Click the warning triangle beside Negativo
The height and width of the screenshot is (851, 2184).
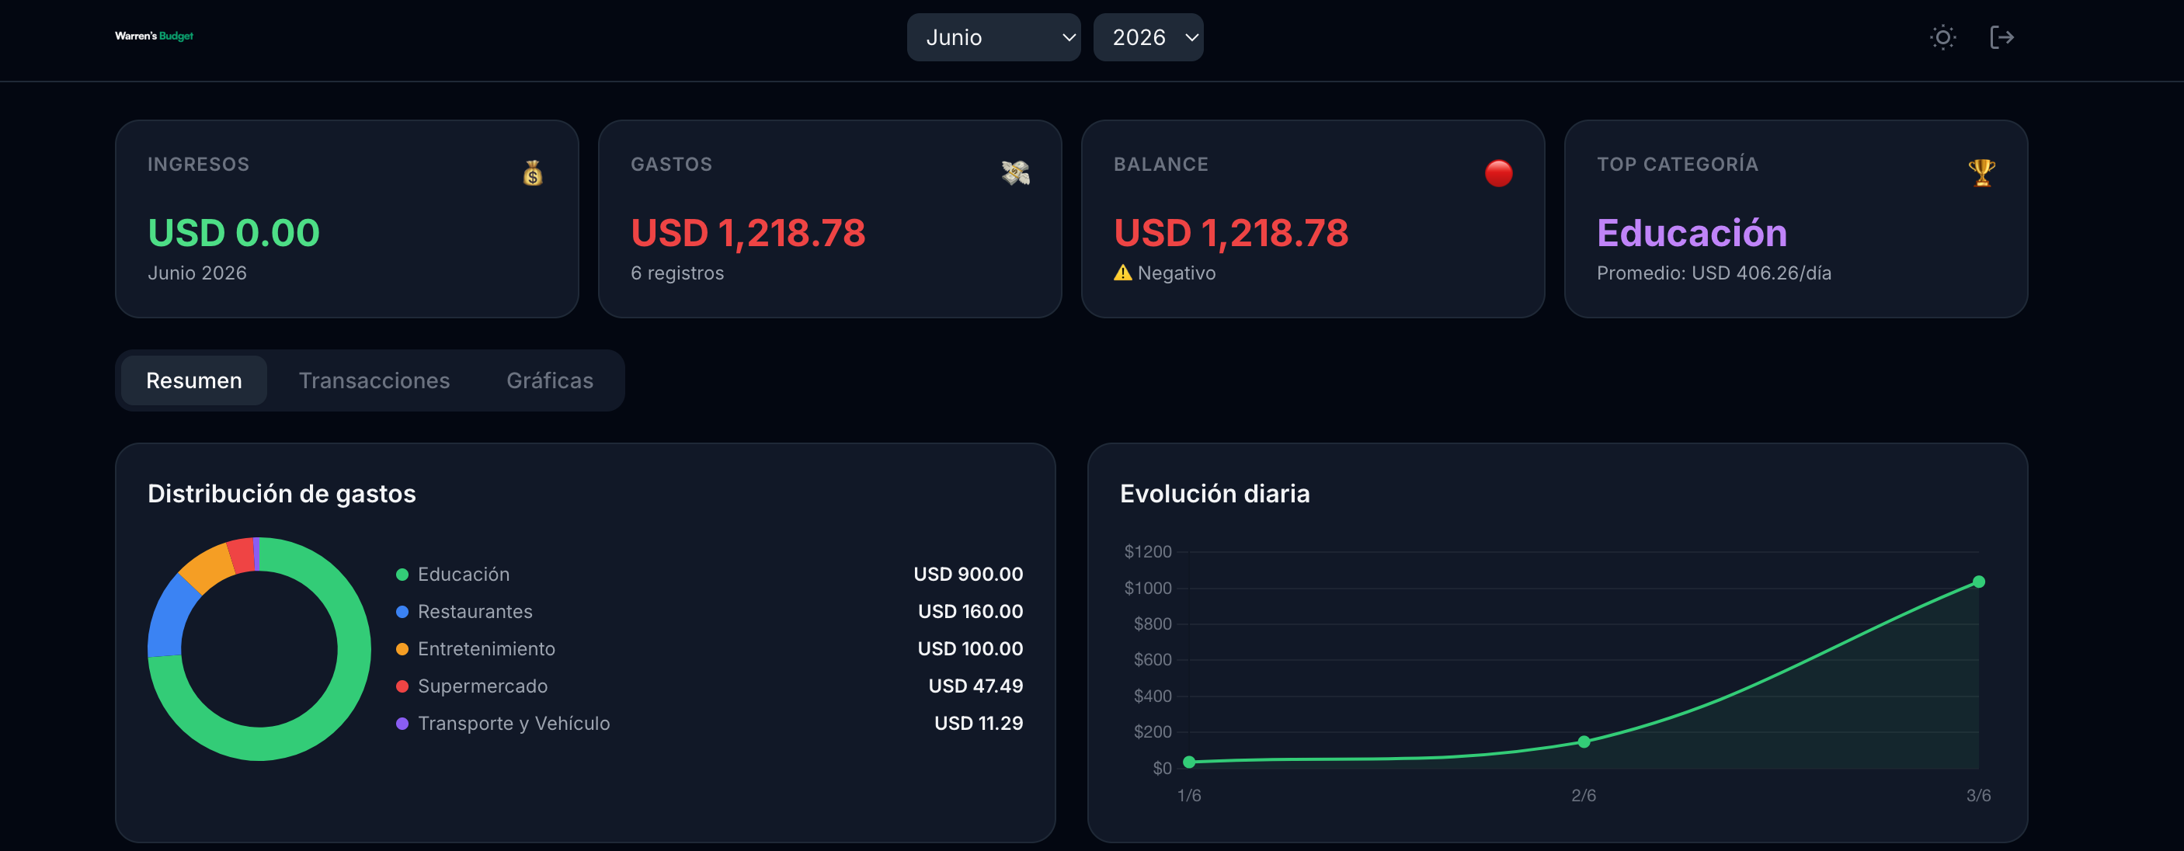pos(1122,272)
